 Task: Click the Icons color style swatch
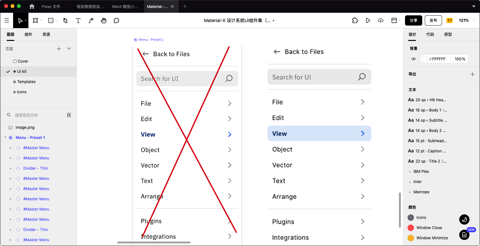click(411, 218)
